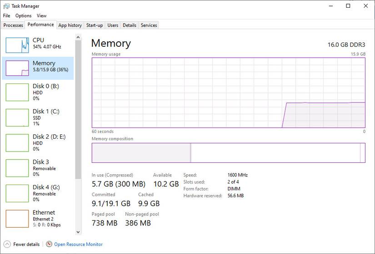The width and height of the screenshot is (375, 254).
Task: Select Disk 4 (G:) graph icon
Action: [17, 193]
